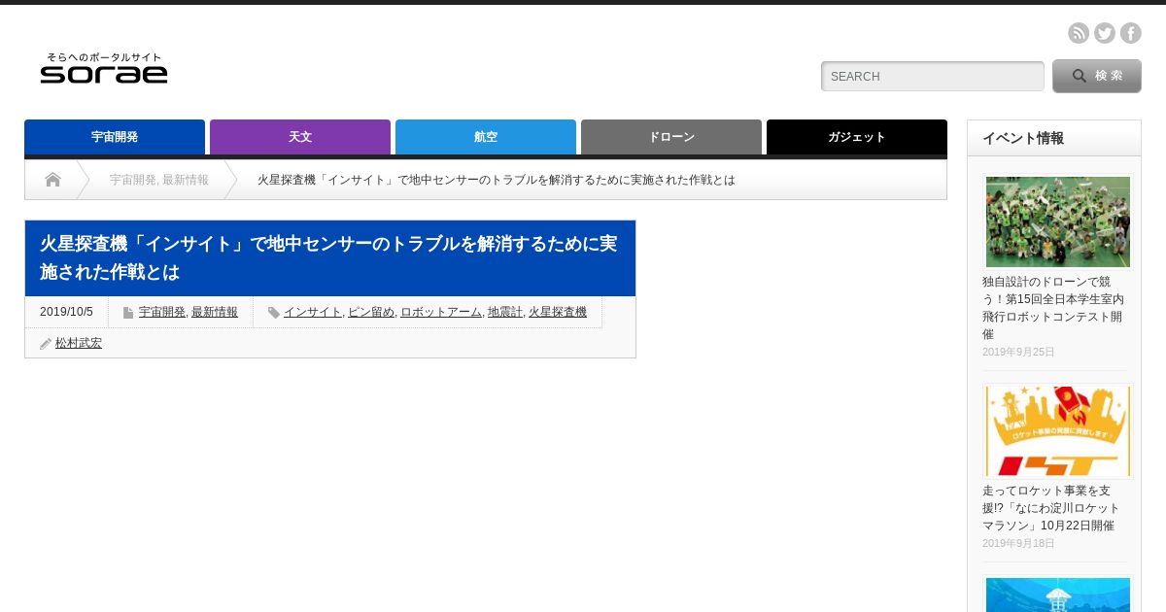Open the rocket marathon event thumbnail
The height and width of the screenshot is (612, 1166).
click(x=1057, y=431)
